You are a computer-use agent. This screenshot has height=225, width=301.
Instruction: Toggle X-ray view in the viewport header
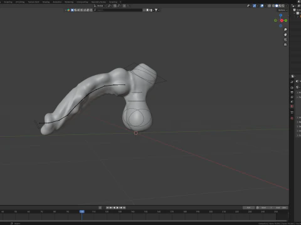click(x=269, y=6)
